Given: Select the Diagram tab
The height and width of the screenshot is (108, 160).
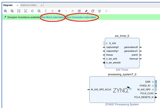Looking at the screenshot, I should point(8,5).
